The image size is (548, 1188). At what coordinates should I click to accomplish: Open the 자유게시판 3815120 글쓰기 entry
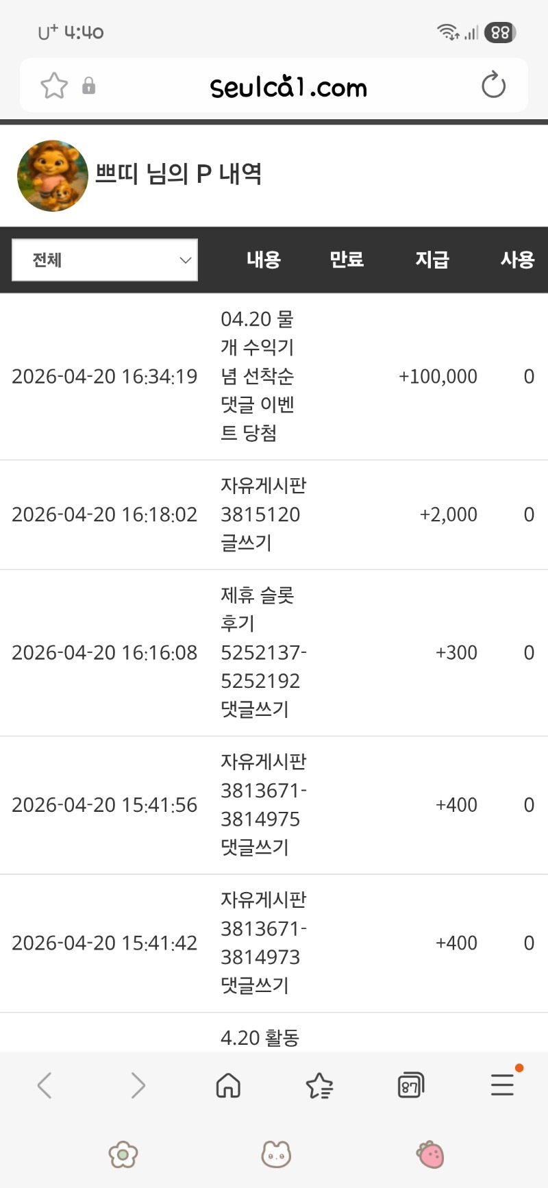(x=263, y=515)
